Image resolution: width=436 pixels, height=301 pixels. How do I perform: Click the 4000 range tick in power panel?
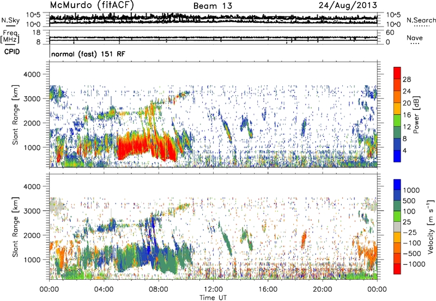point(33,74)
